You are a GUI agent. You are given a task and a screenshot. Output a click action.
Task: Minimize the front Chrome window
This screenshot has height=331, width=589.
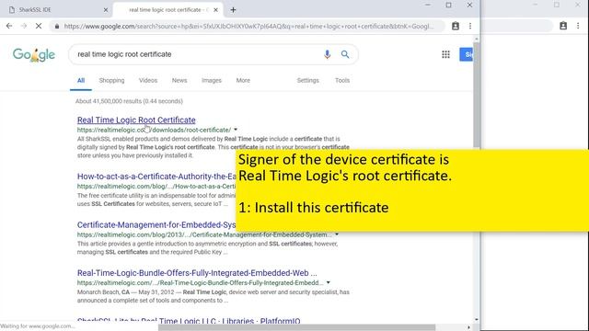427,6
